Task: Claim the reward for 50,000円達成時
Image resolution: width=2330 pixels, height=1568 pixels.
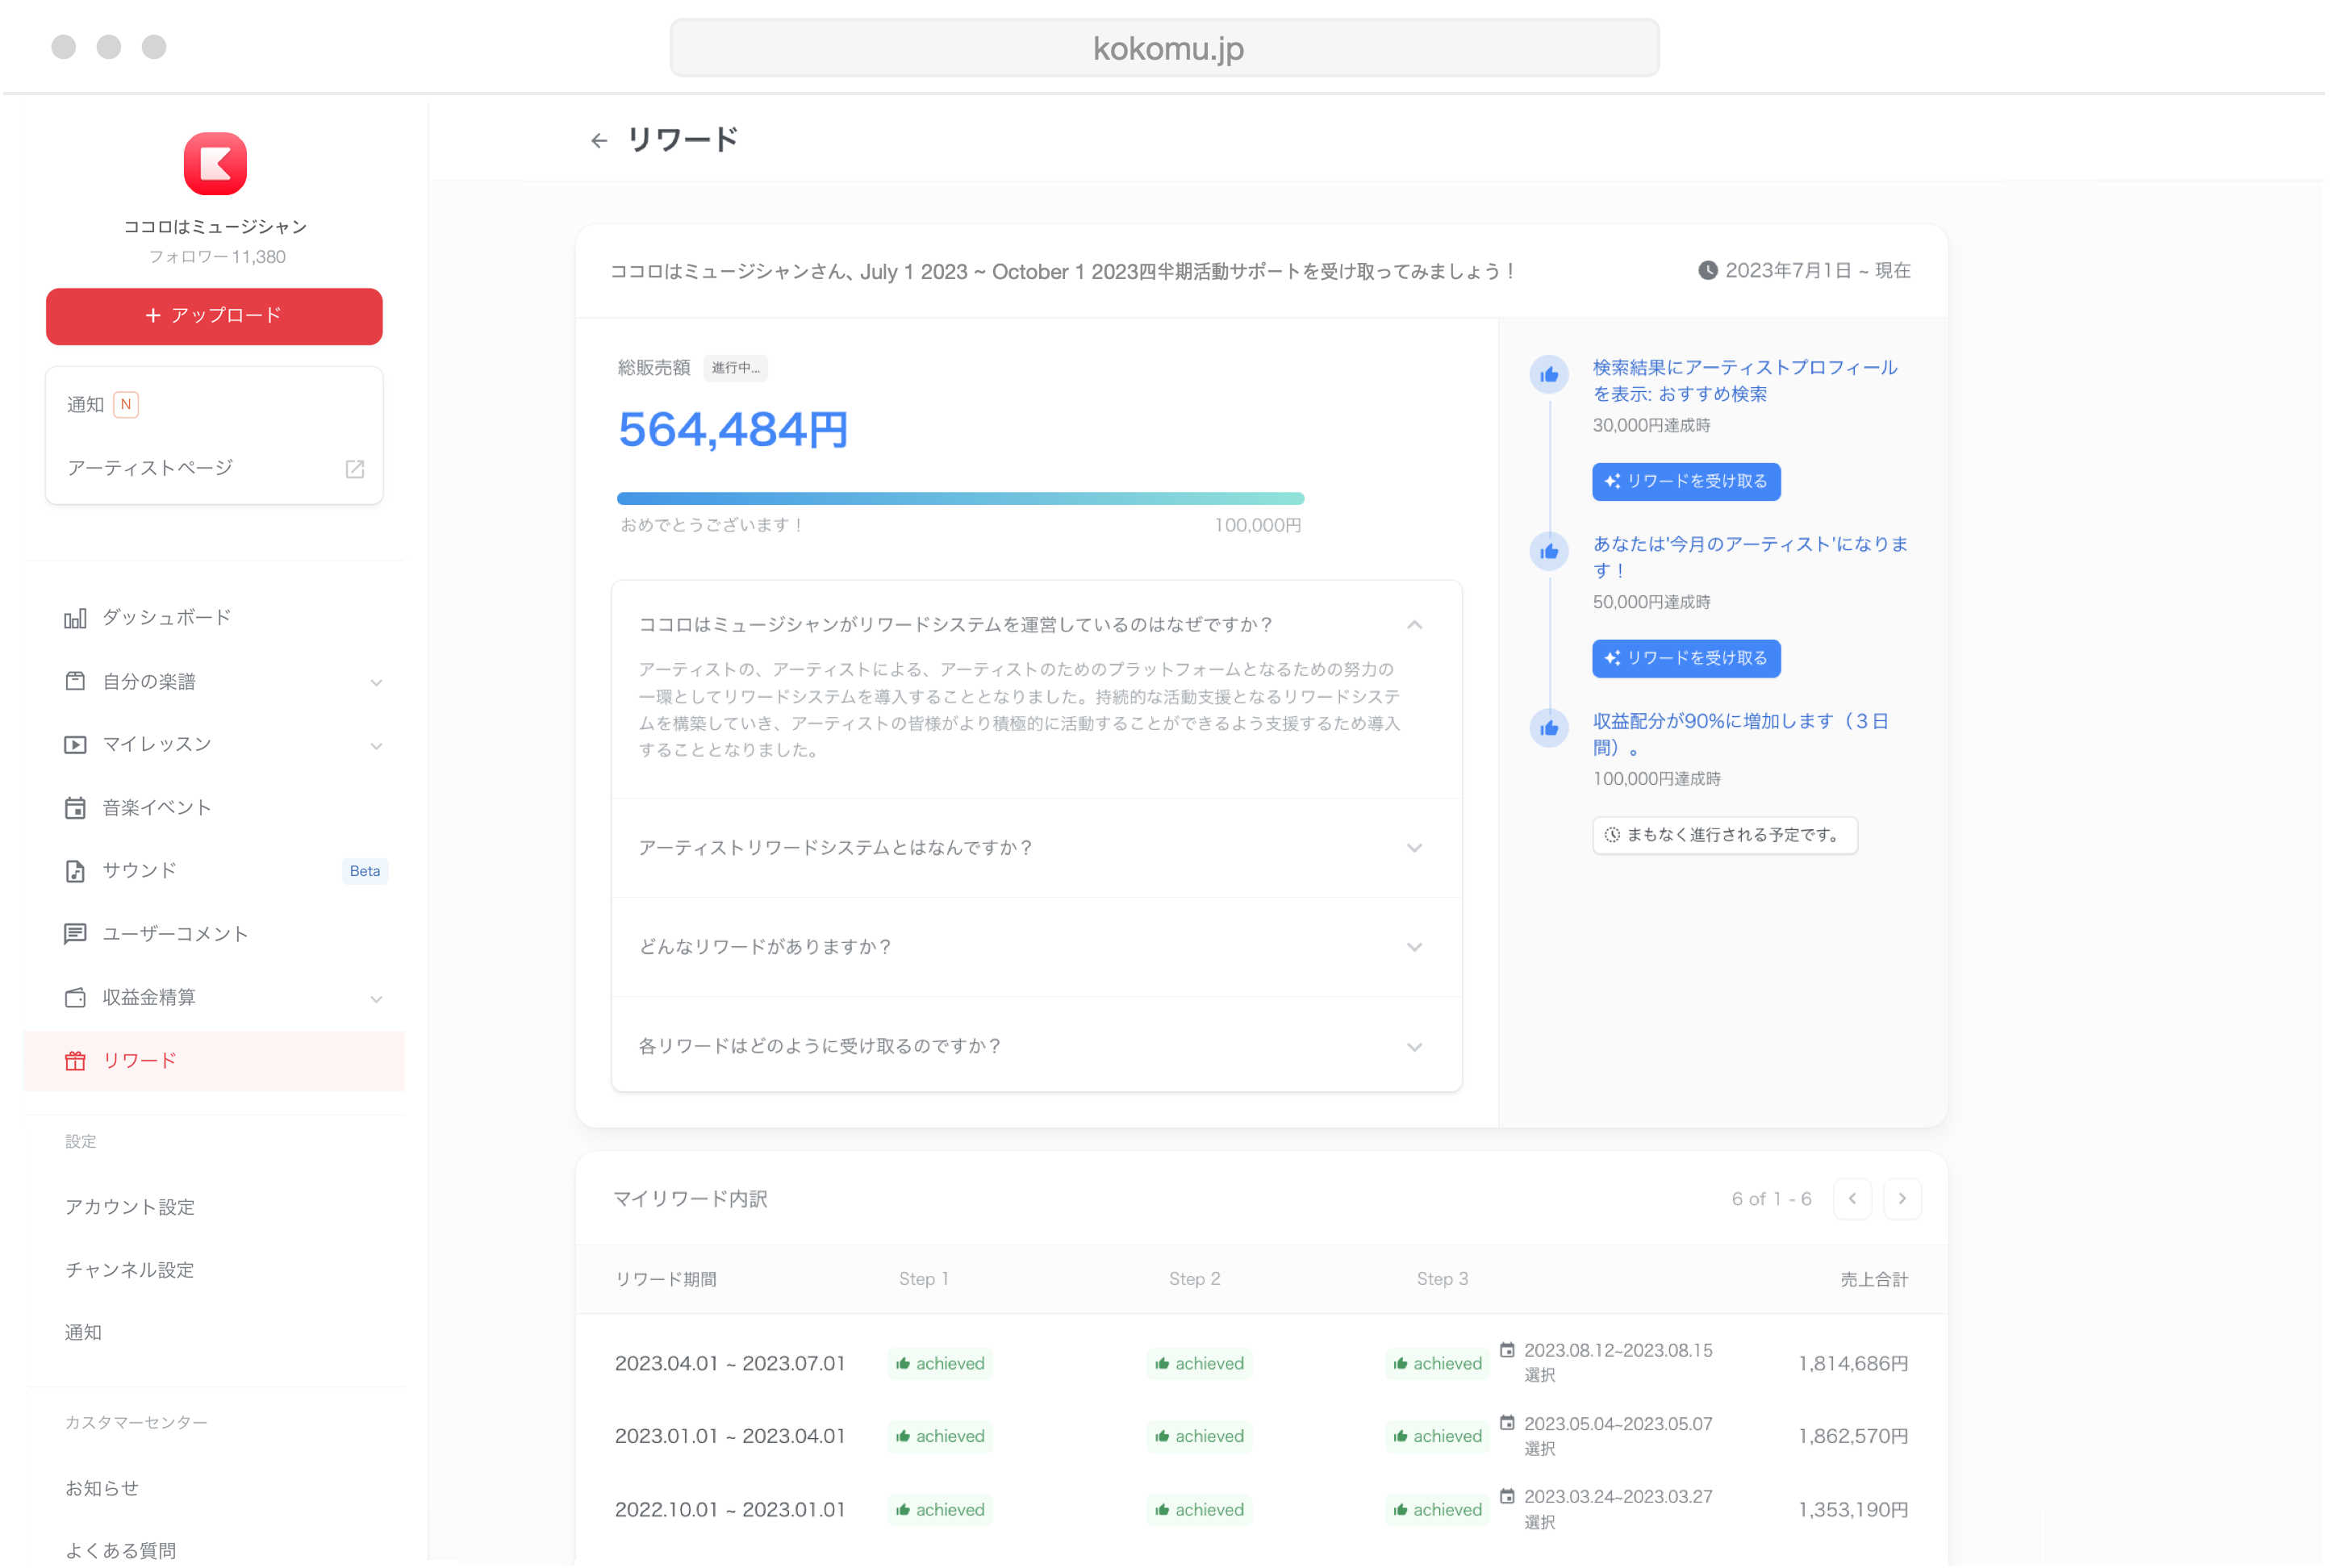Action: [x=1686, y=659]
